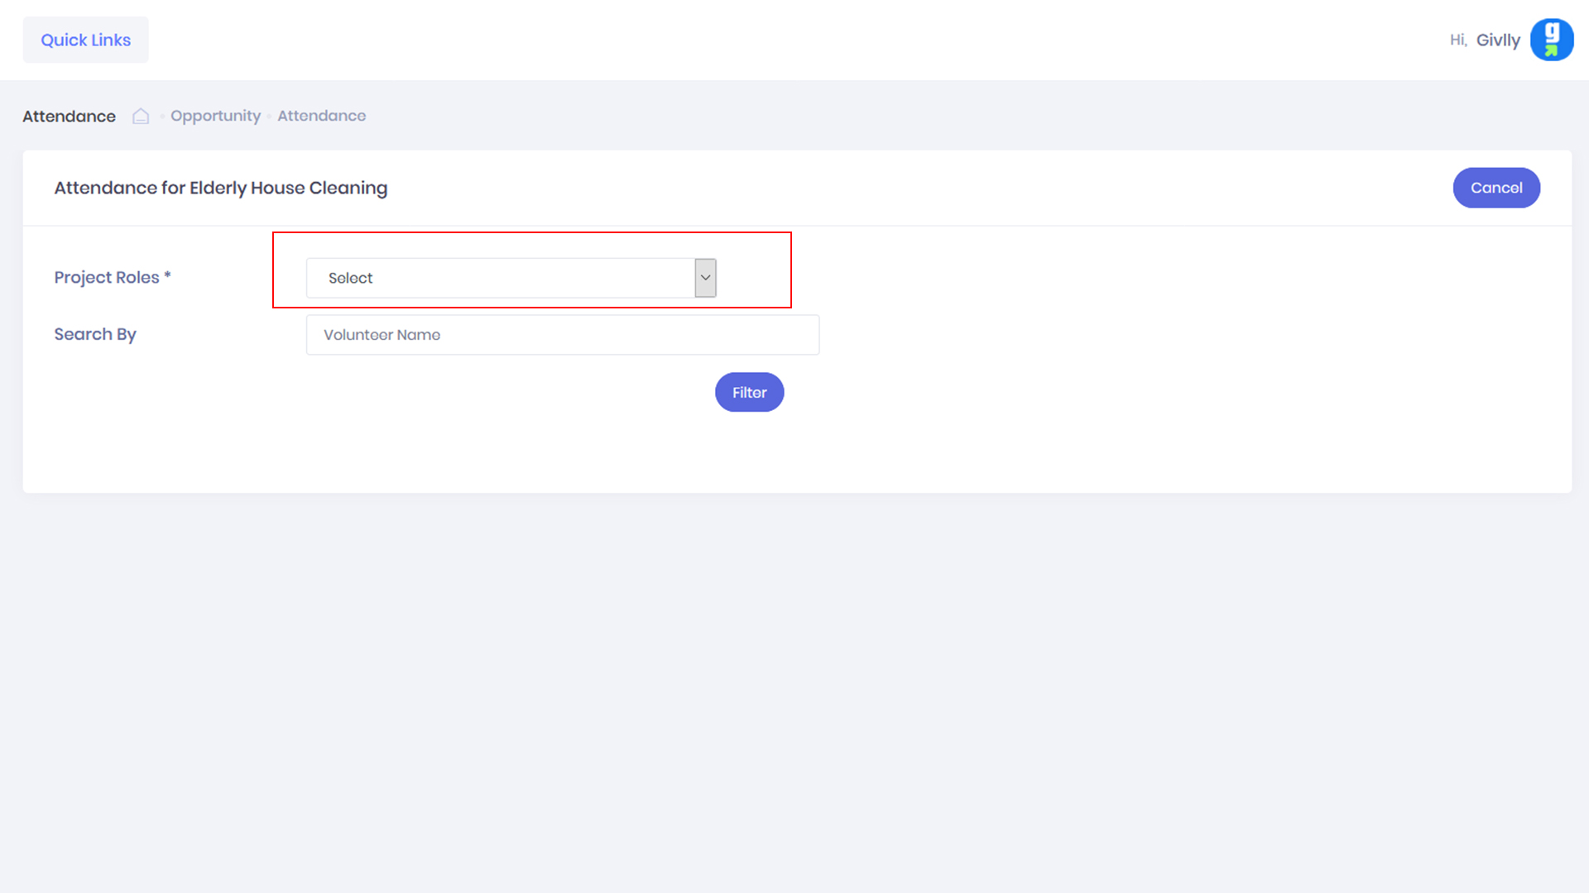
Task: Go to home via breadcrumb house icon
Action: point(141,117)
